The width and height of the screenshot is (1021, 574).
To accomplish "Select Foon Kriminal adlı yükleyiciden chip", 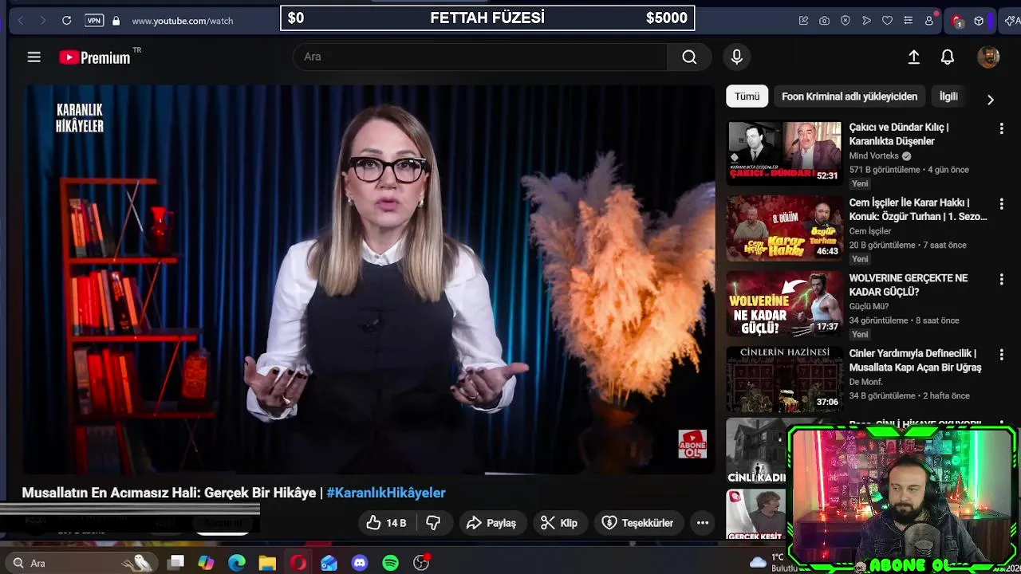I will tap(850, 96).
